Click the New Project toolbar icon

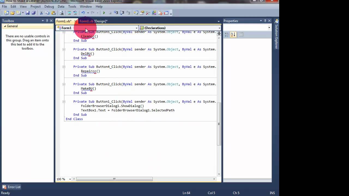(x=6, y=13)
